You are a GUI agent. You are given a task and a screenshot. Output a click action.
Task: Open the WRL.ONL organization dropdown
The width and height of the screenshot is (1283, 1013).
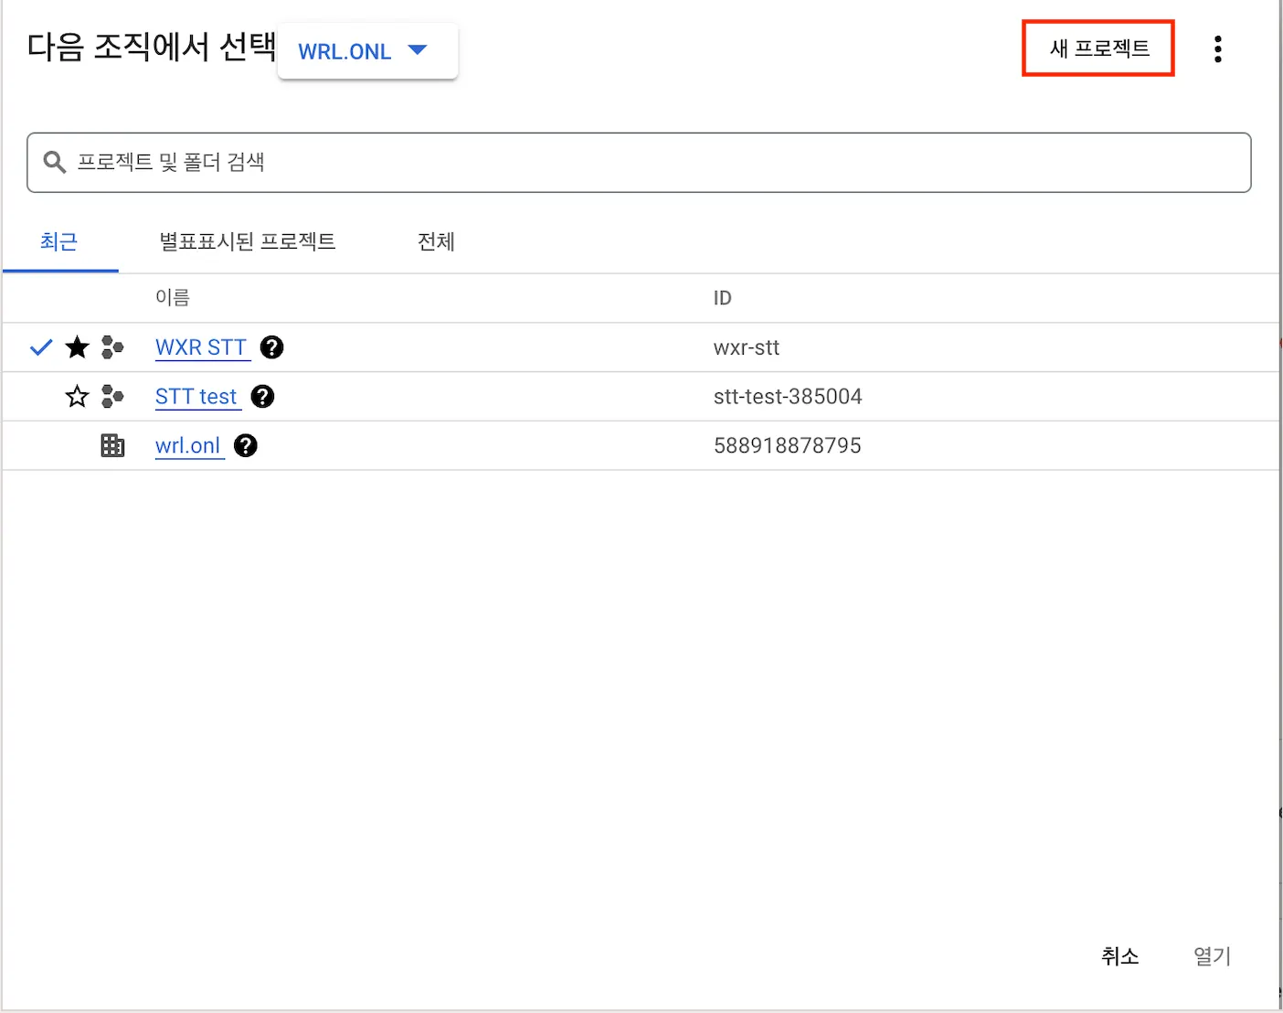click(367, 51)
